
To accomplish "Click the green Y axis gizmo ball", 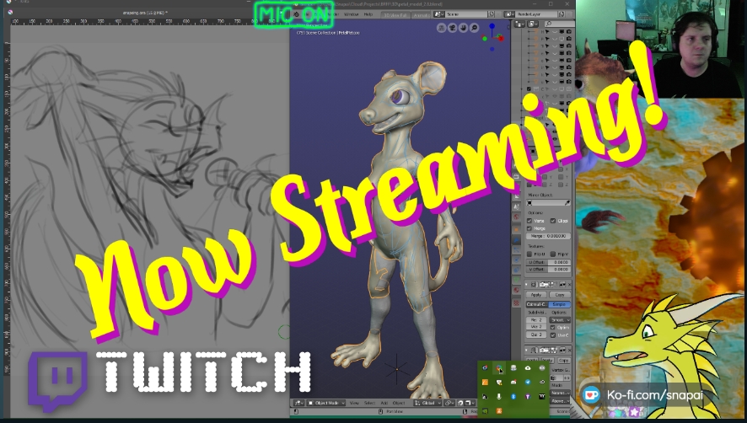I will tap(485, 39).
